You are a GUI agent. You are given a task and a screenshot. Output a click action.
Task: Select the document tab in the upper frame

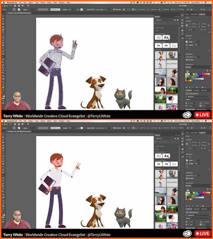19,13
